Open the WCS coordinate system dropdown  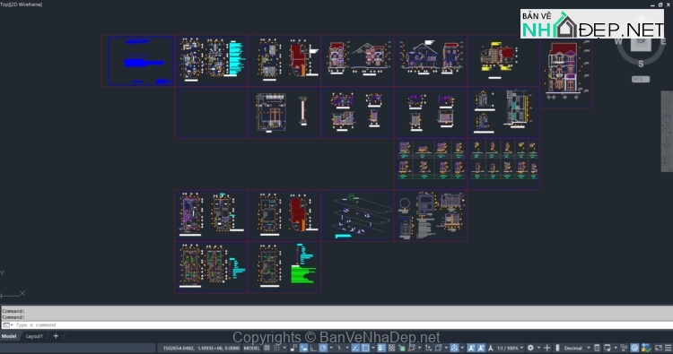641,79
